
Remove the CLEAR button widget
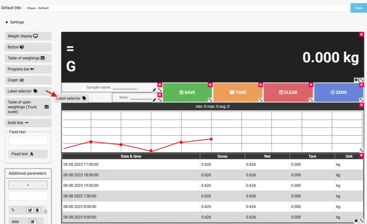coord(311,85)
